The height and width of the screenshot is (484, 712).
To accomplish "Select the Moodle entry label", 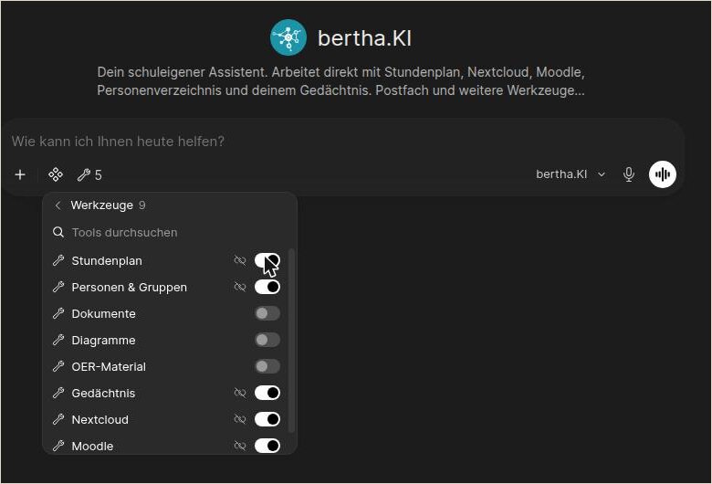I will [x=92, y=447].
